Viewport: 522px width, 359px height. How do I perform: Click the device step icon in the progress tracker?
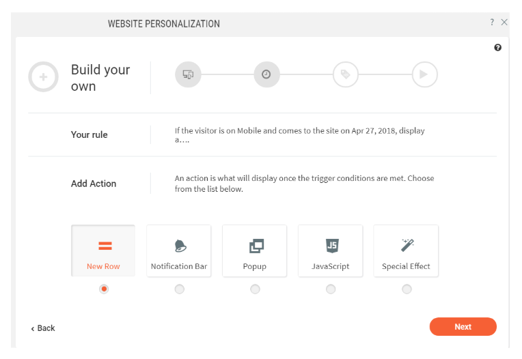(x=188, y=74)
